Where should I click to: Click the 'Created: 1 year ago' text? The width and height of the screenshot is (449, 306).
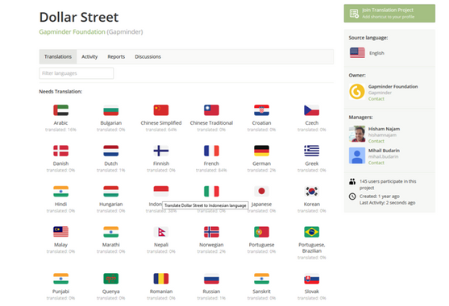pos(380,196)
